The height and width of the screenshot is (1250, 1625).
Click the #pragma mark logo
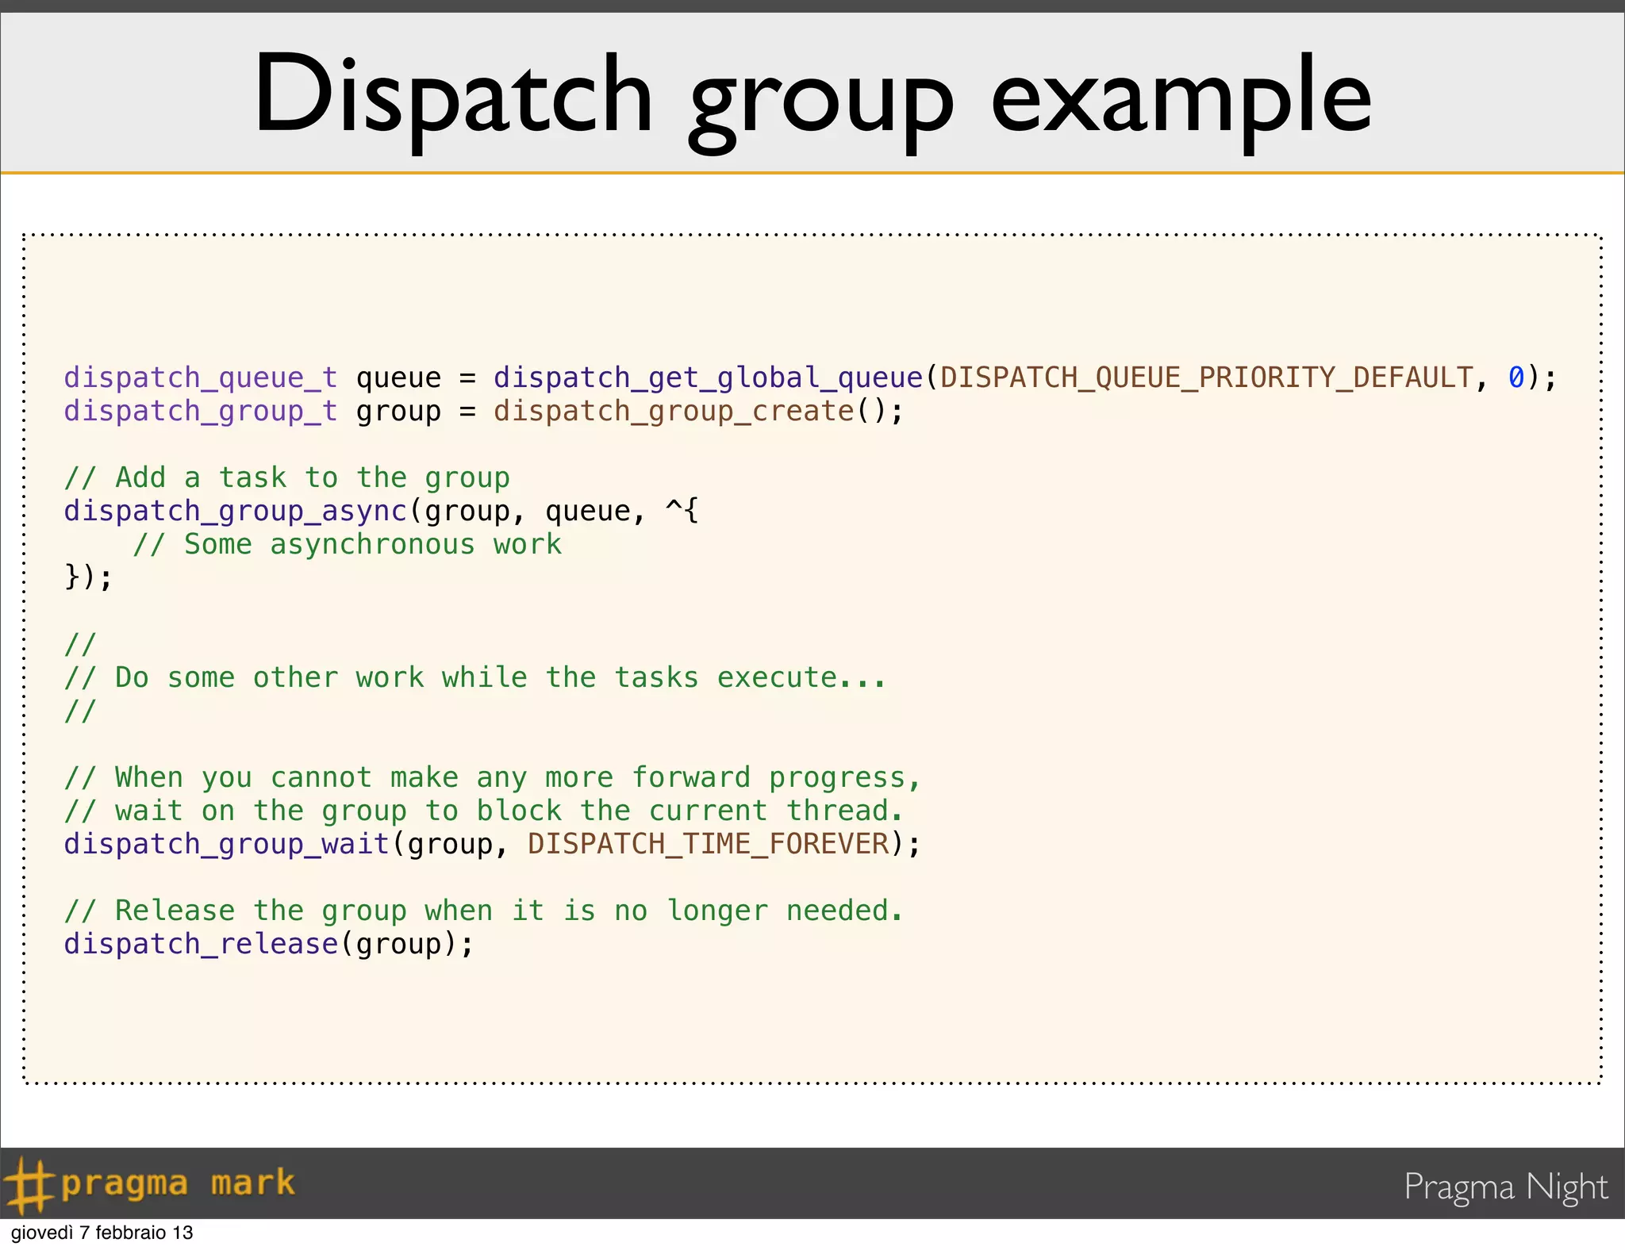pyautogui.click(x=150, y=1185)
